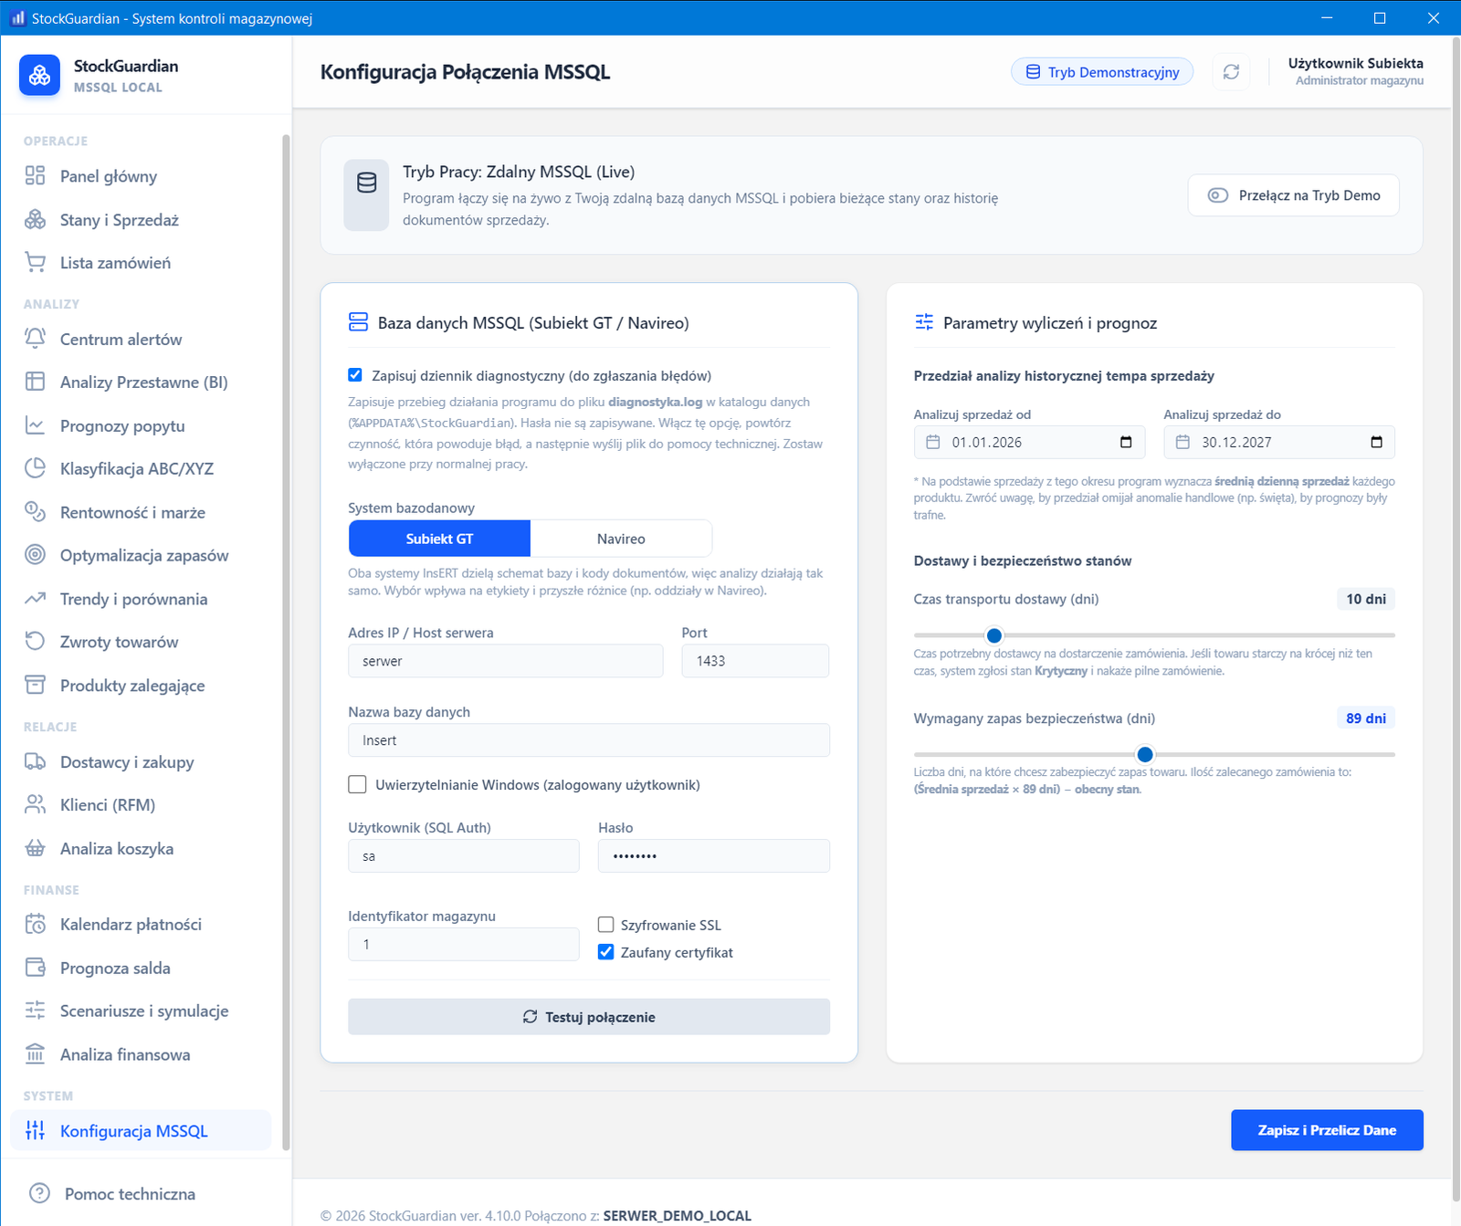Viewport: 1461px width, 1226px height.
Task: Click the Analizy Przestawne table icon
Action: tap(35, 382)
